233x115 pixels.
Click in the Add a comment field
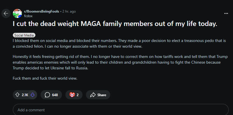(120, 110)
